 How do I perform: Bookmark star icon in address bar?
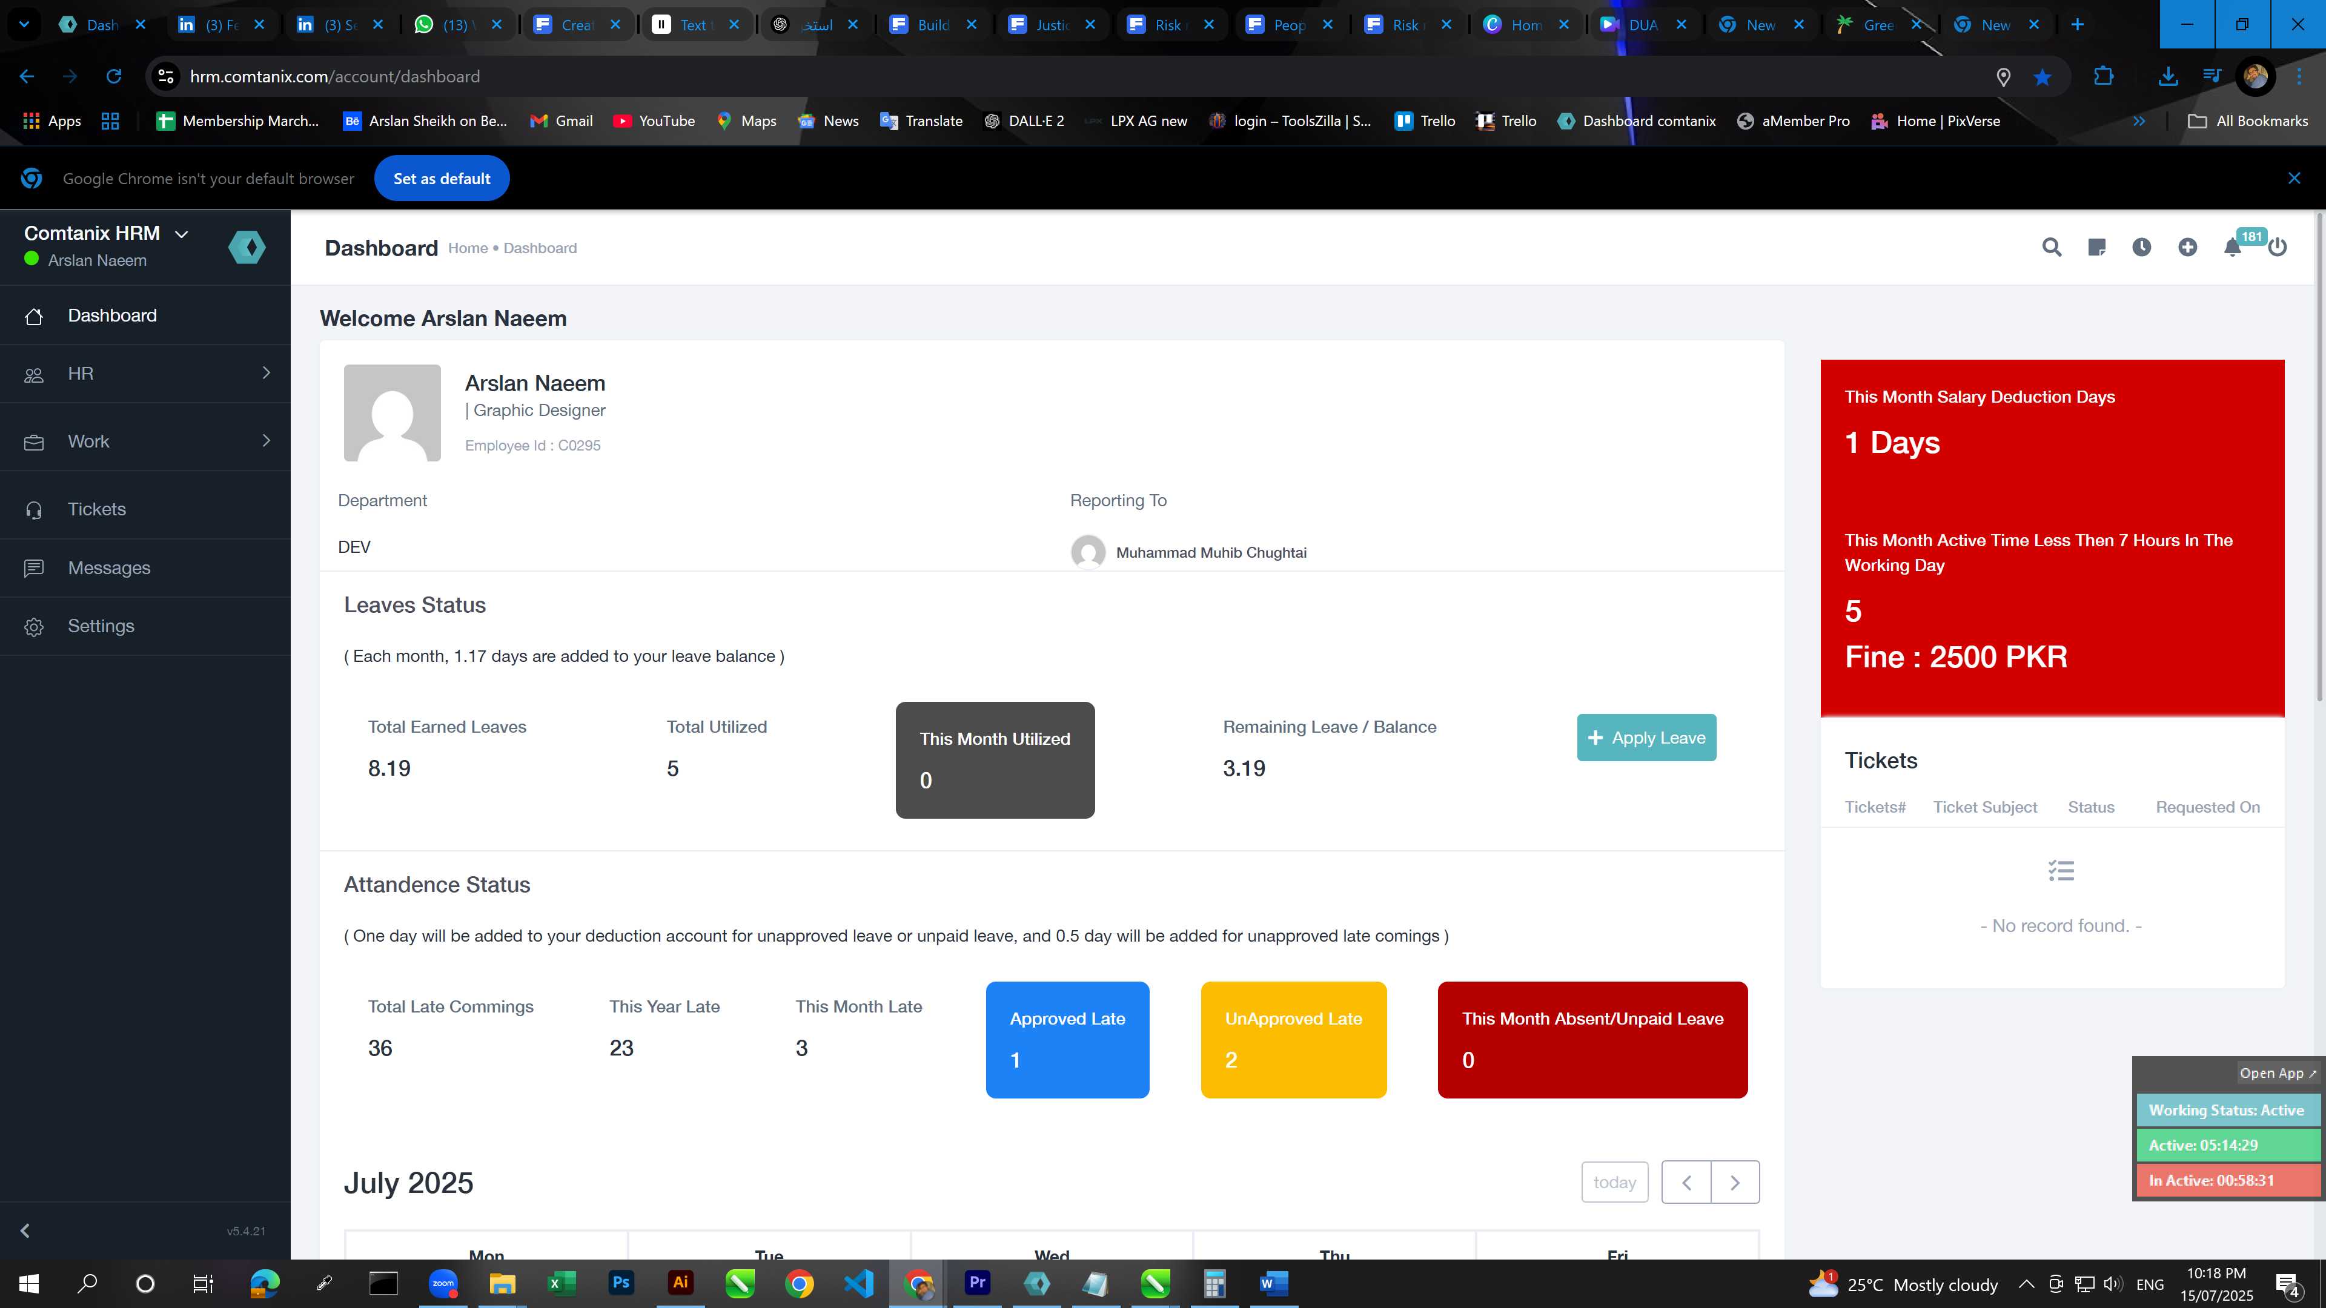(2043, 77)
